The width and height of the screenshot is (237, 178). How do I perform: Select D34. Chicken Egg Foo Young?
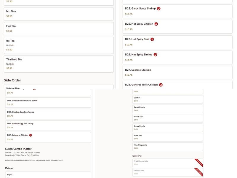[x=48, y=114]
